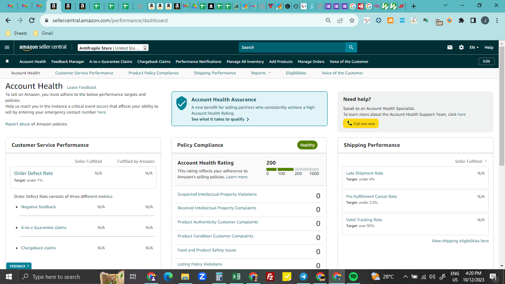Click the bookmark flag icon in favorites bar
Viewport: 505px width, 284px height.
point(7,61)
